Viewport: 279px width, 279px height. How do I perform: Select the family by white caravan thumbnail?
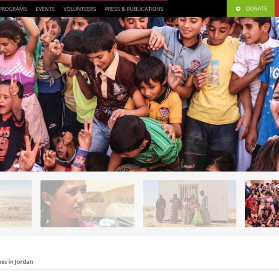pos(190,204)
